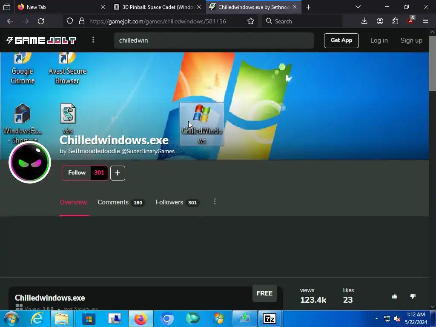Like the game with thumbs up
This screenshot has height=327, width=436.
tap(394, 296)
